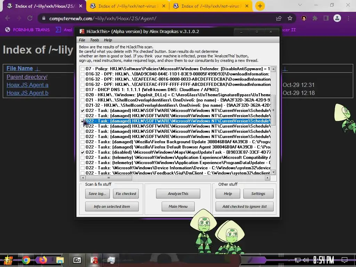356x267 pixels.
Task: Click the results list scroll down arrow
Action: tap(273, 172)
